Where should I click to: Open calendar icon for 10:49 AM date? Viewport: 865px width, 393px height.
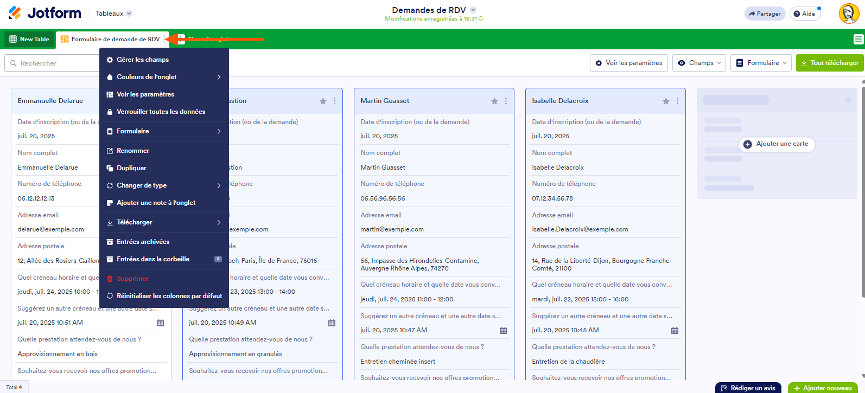click(332, 323)
